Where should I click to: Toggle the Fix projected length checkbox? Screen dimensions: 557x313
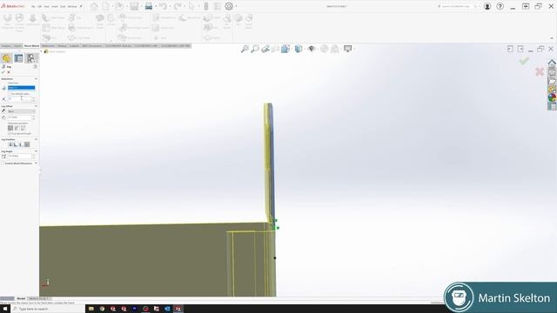pos(10,133)
